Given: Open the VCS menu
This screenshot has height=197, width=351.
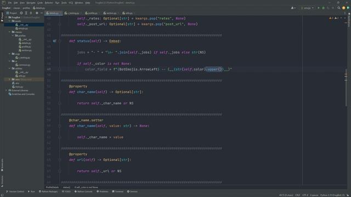Looking at the screenshot, I should [x=71, y=3].
